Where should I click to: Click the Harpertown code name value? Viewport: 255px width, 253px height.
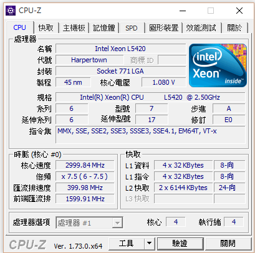point(89,60)
